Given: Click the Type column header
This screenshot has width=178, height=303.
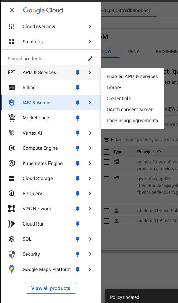Looking at the screenshot, I should click(118, 152).
